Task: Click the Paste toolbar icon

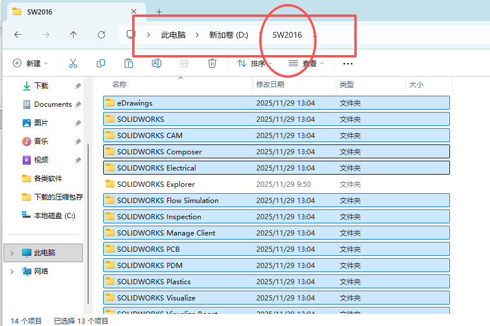Action: click(128, 63)
